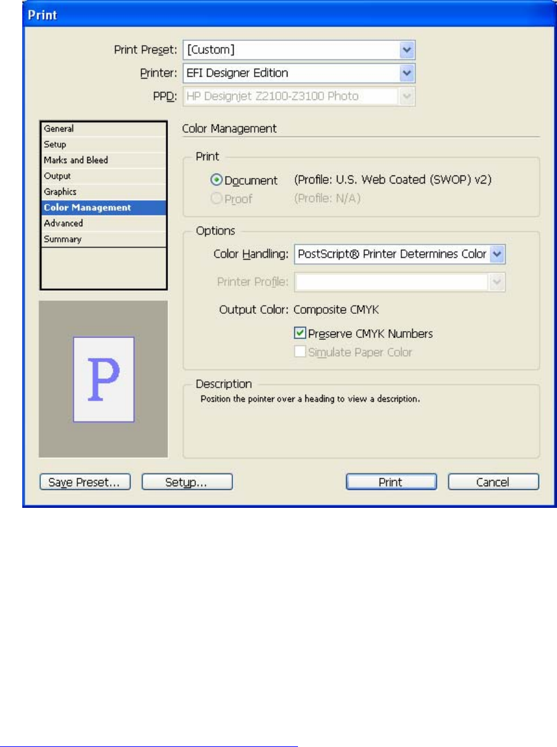
Task: Open the Printer dropdown showing EFI Designer Edition
Action: (x=406, y=73)
